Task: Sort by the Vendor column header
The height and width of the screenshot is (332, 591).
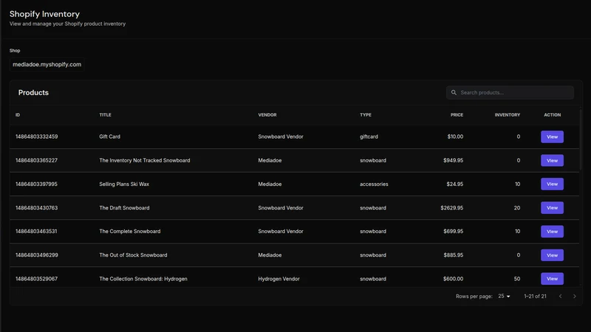Action: (267, 115)
